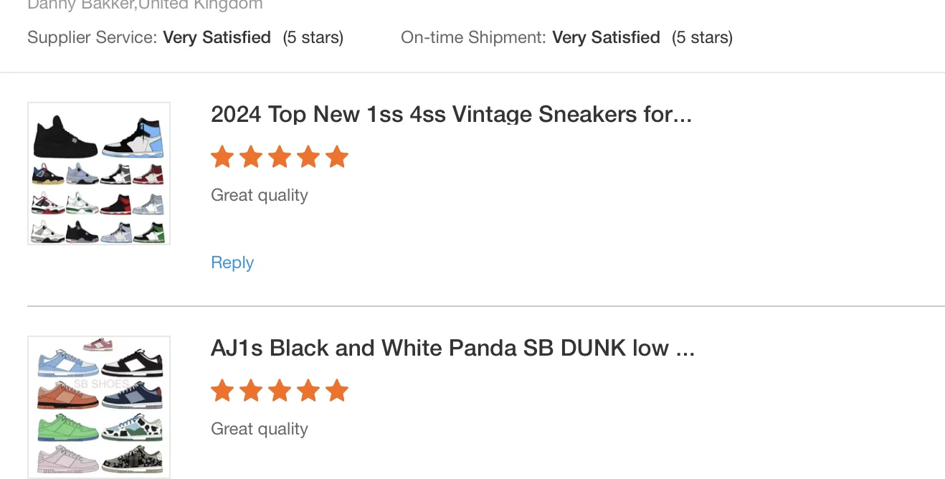This screenshot has height=479, width=945.
Task: Click first star of Panda SB Dunk rating
Action: click(222, 391)
